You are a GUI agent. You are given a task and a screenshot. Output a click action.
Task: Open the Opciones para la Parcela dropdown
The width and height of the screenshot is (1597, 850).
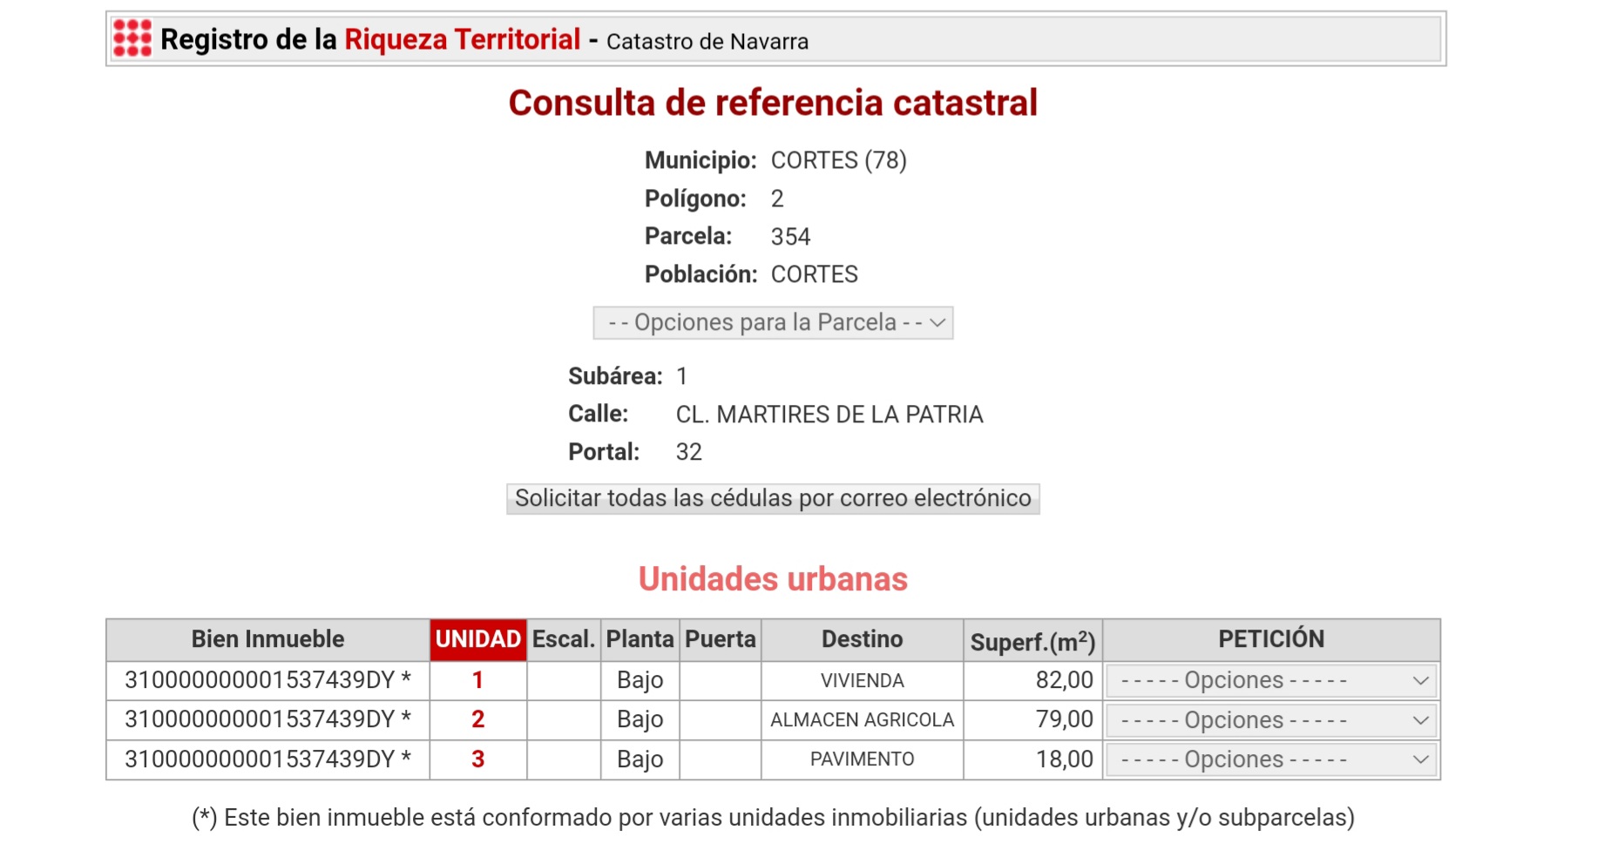[x=773, y=323]
